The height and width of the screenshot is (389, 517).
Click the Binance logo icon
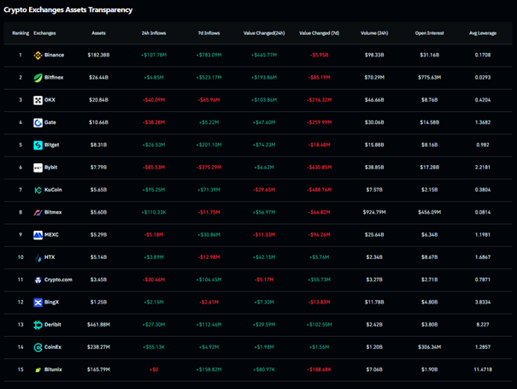[x=38, y=56]
